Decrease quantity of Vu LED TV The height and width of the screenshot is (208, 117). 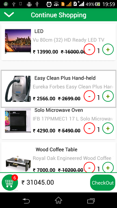[89, 49]
